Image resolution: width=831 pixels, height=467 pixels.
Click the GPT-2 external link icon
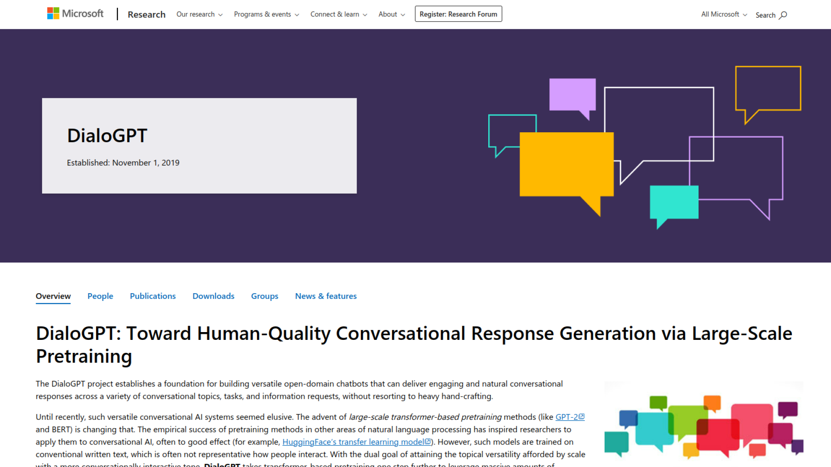[x=582, y=417]
